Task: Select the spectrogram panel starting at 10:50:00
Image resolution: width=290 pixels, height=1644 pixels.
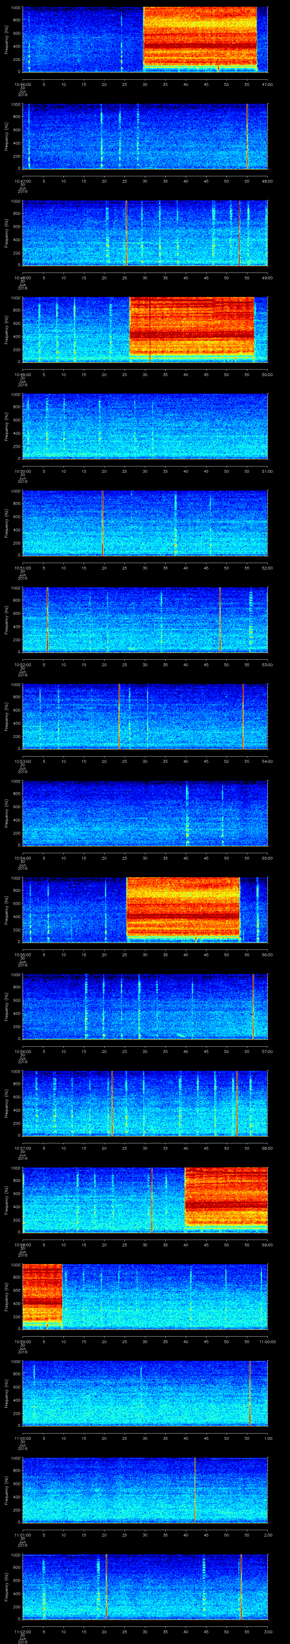Action: click(x=145, y=426)
